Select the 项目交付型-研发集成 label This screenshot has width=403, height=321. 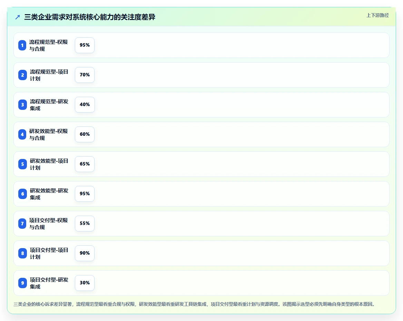pos(49,283)
